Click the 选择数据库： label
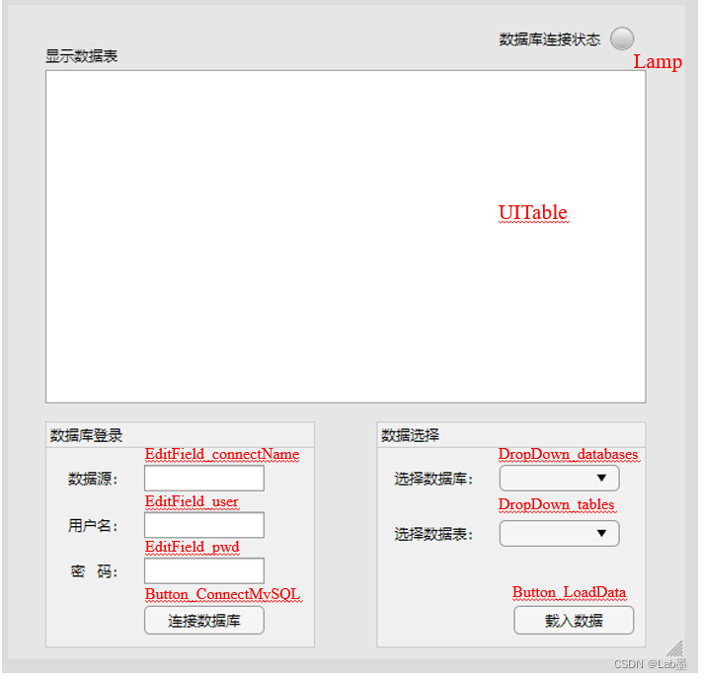This screenshot has height=679, width=702. tap(433, 479)
